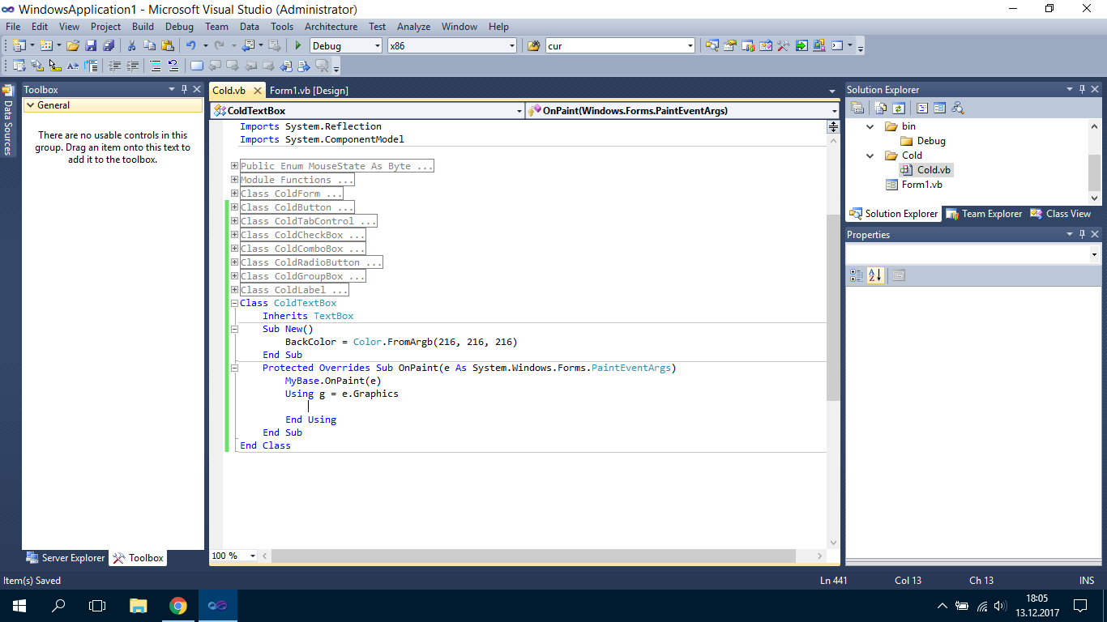This screenshot has height=622, width=1107.
Task: Cut selection with the scissors icon
Action: click(131, 46)
